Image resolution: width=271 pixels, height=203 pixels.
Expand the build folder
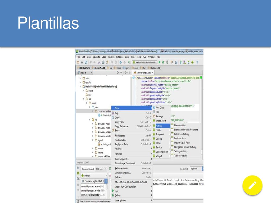point(83,91)
